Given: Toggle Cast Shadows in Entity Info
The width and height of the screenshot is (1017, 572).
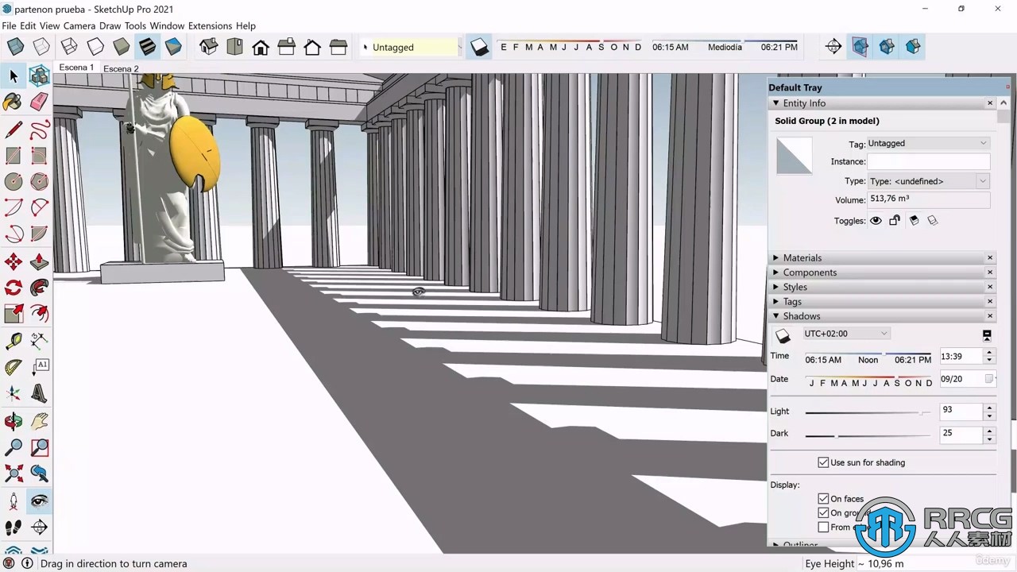Looking at the screenshot, I should [933, 221].
